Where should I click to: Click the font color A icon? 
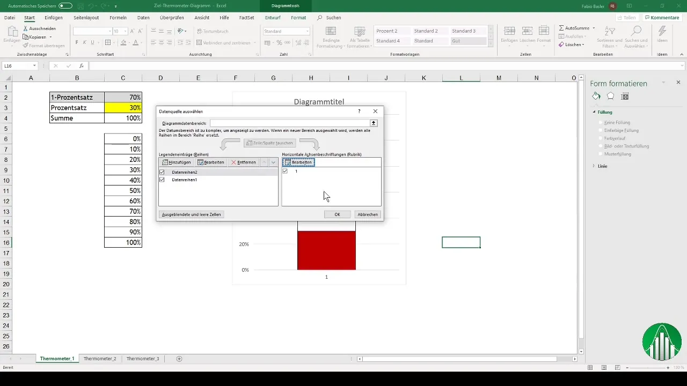tap(136, 42)
